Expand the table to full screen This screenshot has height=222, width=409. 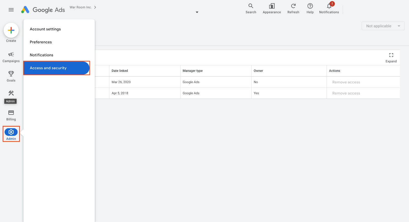pyautogui.click(x=391, y=58)
